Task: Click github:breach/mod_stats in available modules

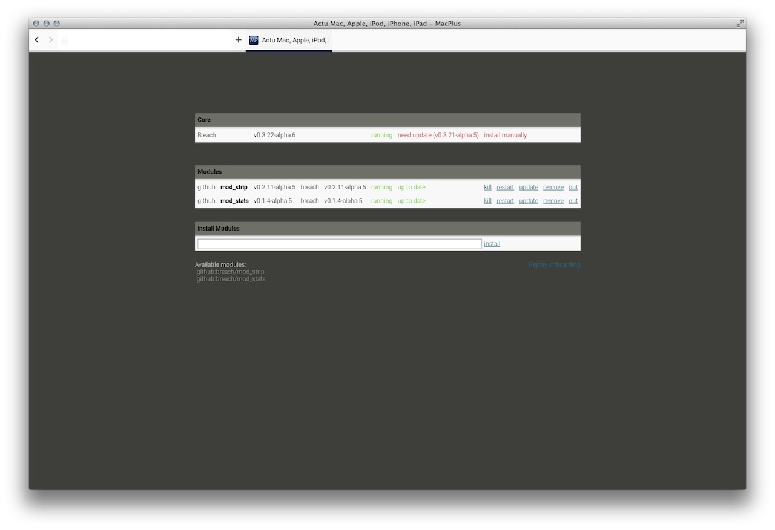Action: [x=231, y=280]
